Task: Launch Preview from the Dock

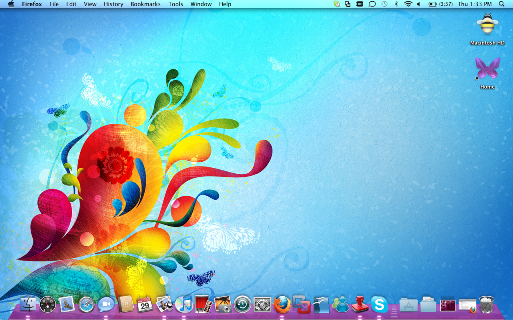Action: 164,304
